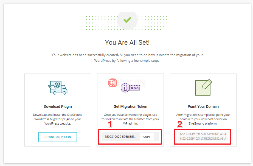
Task: Copy the migration token with COPY button
Action: pyautogui.click(x=147, y=137)
